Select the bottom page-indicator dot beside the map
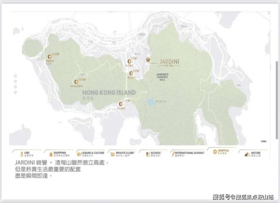 pos(16,92)
